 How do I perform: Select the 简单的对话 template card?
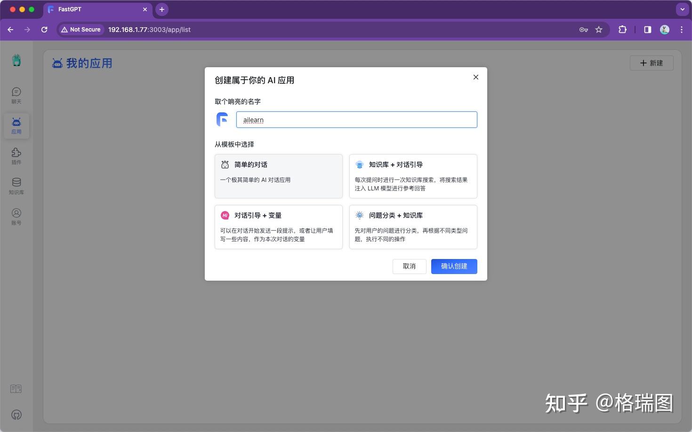click(x=279, y=176)
